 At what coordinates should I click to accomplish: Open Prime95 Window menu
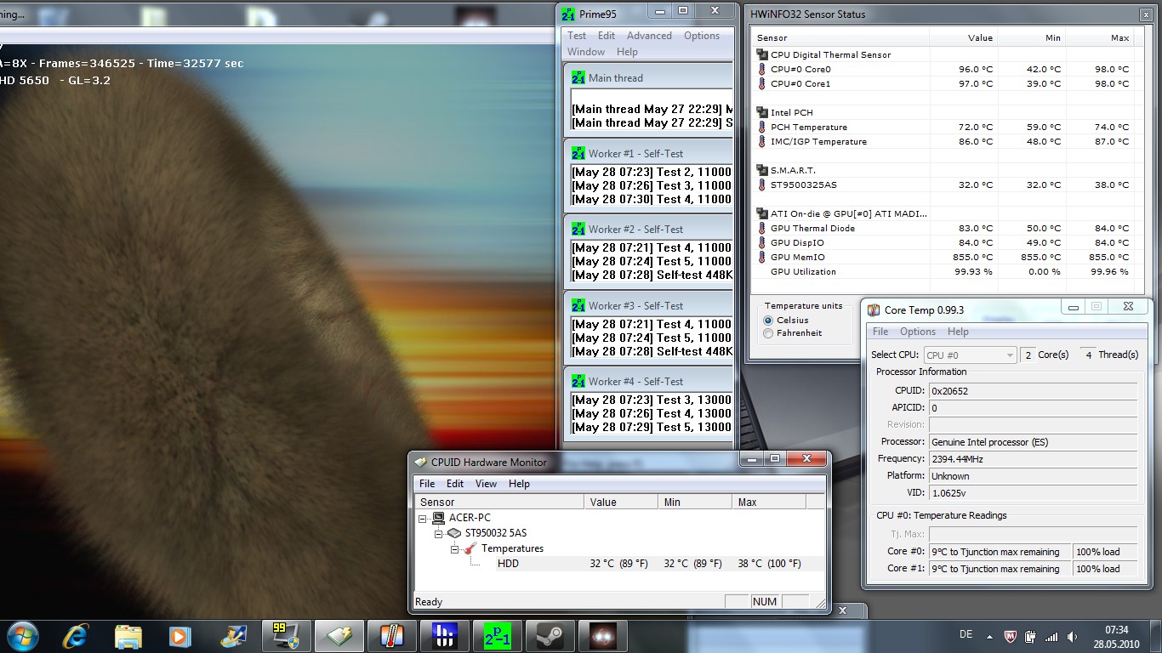pos(586,52)
